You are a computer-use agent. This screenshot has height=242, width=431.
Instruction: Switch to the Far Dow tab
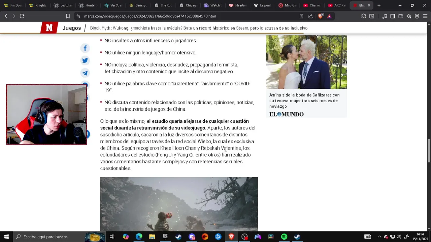pos(13,5)
